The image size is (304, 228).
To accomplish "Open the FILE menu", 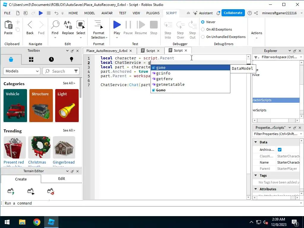I will (x=7, y=13).
